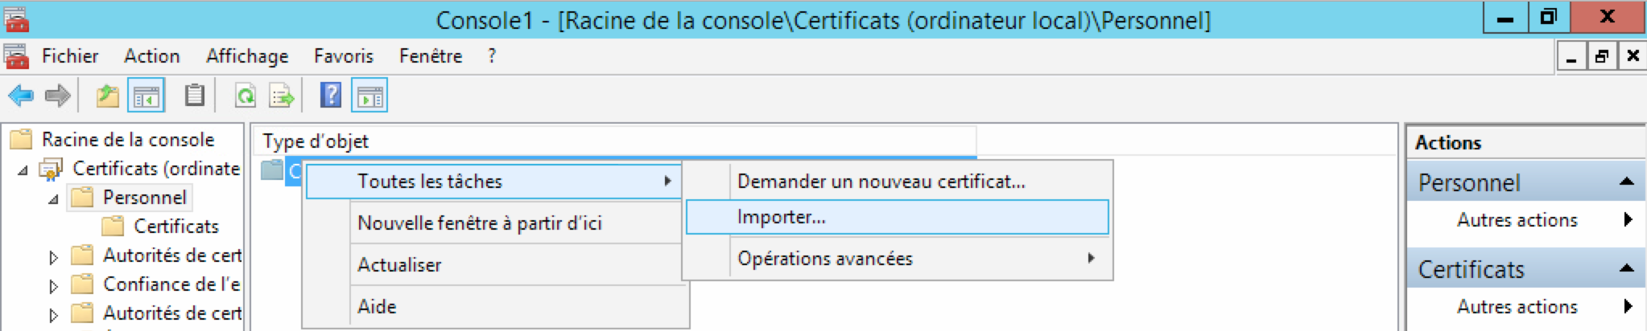The image size is (1647, 331).
Task: Toggle the show/hide console tree icon
Action: (x=146, y=96)
